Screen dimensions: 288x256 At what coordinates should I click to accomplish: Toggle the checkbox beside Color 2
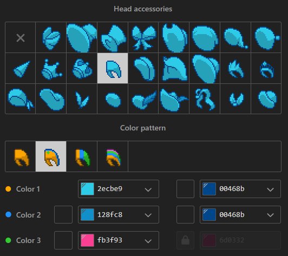click(x=63, y=214)
